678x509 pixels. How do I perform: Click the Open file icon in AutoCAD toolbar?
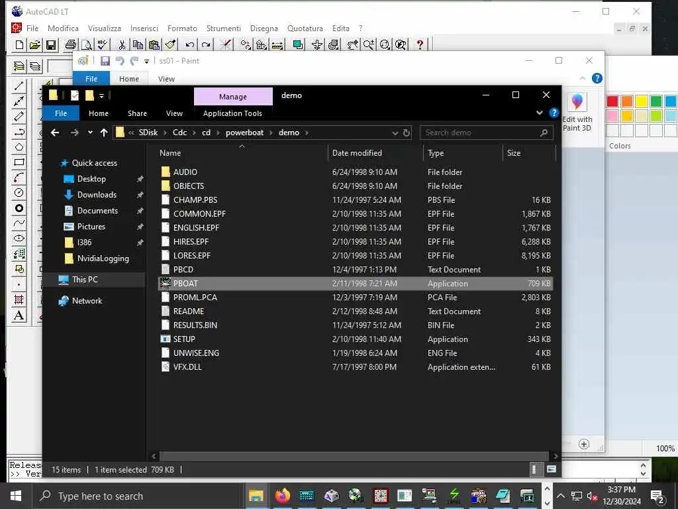(x=35, y=44)
